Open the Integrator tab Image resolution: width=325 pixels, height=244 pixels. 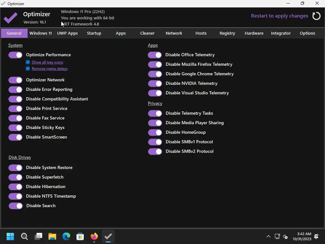281,33
